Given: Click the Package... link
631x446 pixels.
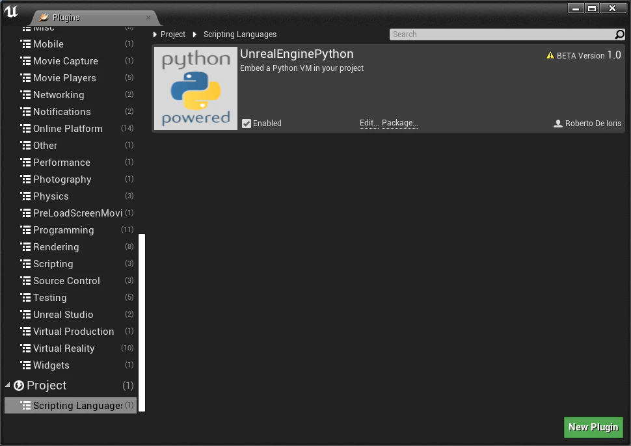Looking at the screenshot, I should click(x=399, y=123).
